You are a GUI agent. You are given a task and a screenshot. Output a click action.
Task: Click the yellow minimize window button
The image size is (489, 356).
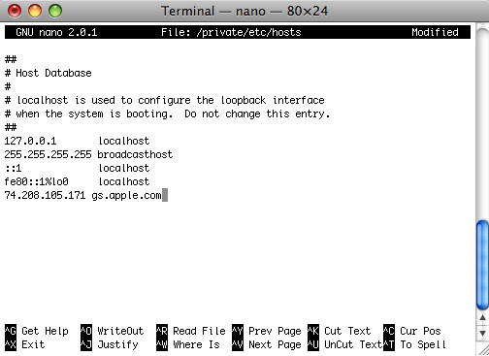point(35,12)
